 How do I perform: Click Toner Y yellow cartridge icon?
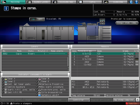[x=6, y=79]
